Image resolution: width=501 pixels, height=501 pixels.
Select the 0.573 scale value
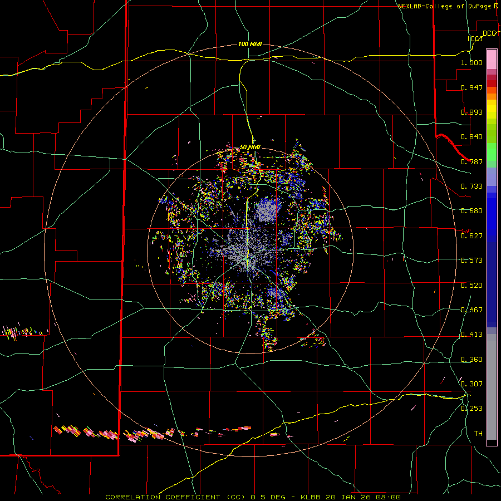point(471,261)
